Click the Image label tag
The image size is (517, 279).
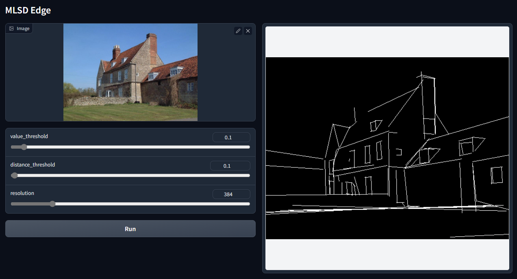coord(19,28)
